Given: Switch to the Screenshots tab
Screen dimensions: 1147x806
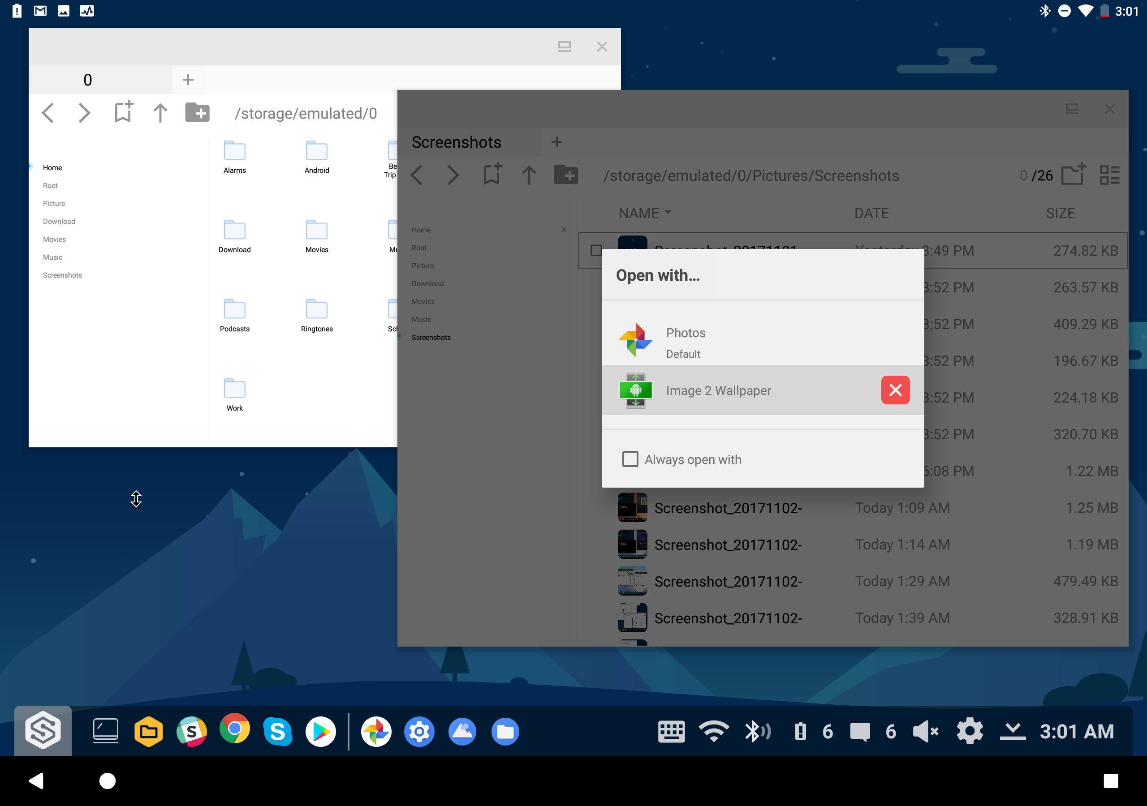Looking at the screenshot, I should click(456, 142).
